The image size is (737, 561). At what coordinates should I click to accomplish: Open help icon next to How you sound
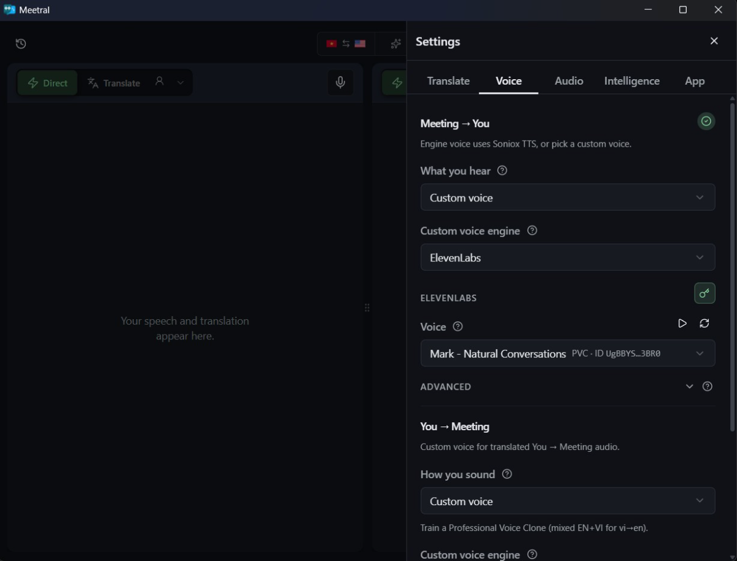pyautogui.click(x=507, y=474)
